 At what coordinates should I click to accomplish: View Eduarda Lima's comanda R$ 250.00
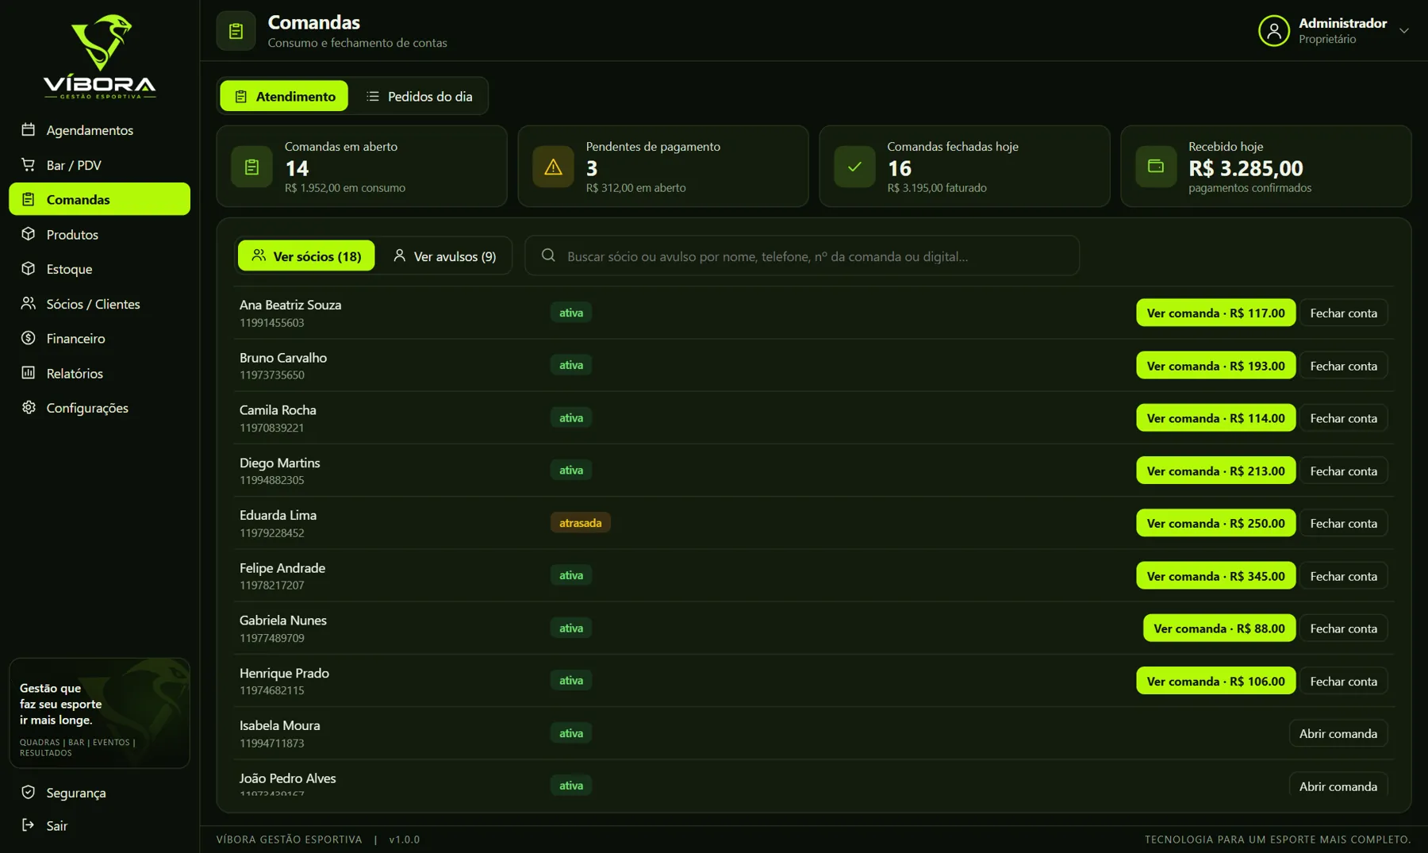pos(1215,523)
